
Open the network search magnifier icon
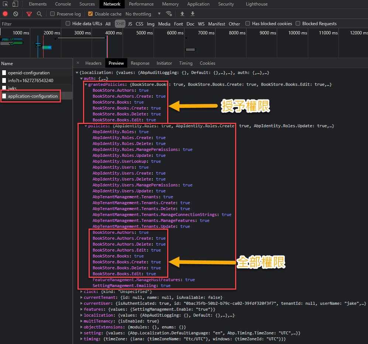39,14
